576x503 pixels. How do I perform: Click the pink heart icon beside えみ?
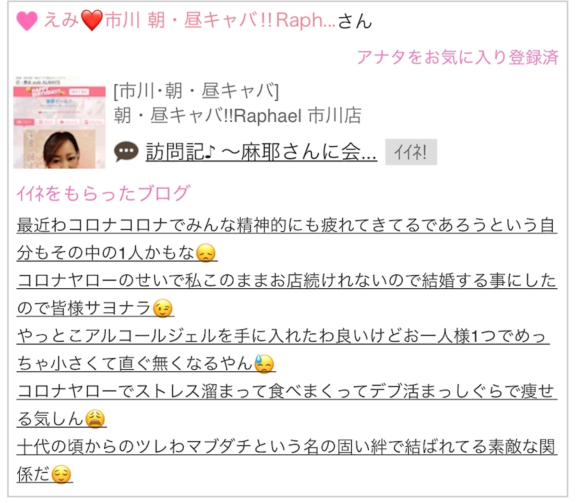point(27,21)
